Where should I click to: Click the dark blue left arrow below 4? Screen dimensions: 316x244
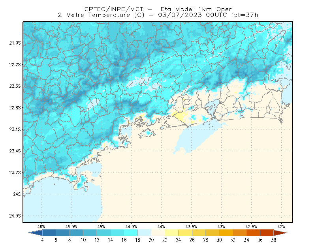[36, 233]
